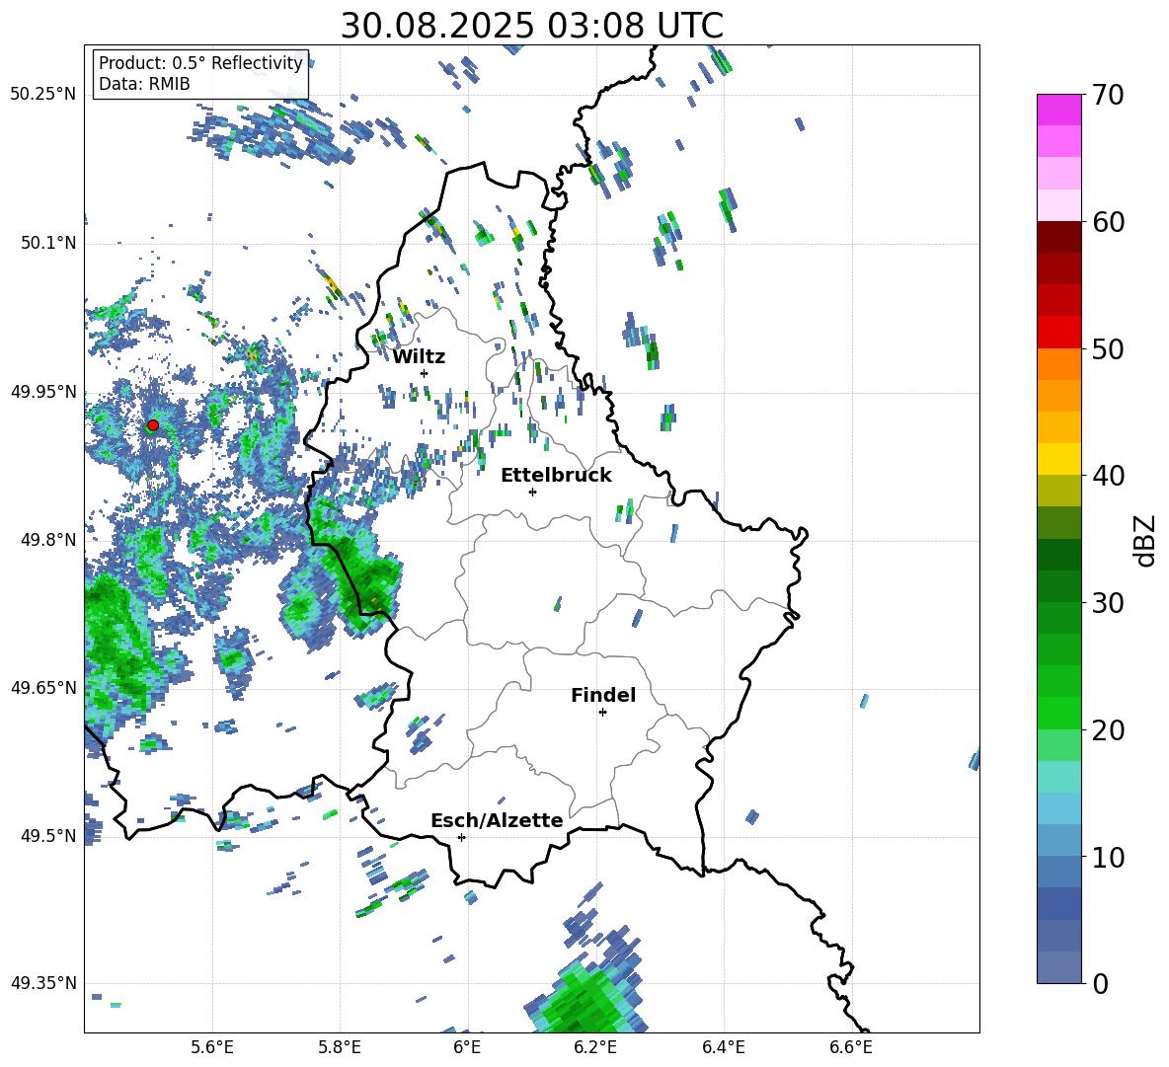Click the 50.1°N latitude label

pos(48,244)
